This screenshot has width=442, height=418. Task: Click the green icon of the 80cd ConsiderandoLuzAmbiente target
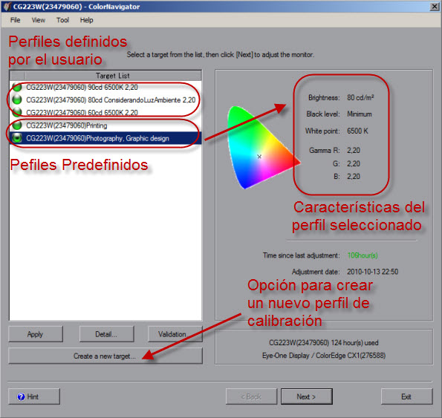click(17, 99)
